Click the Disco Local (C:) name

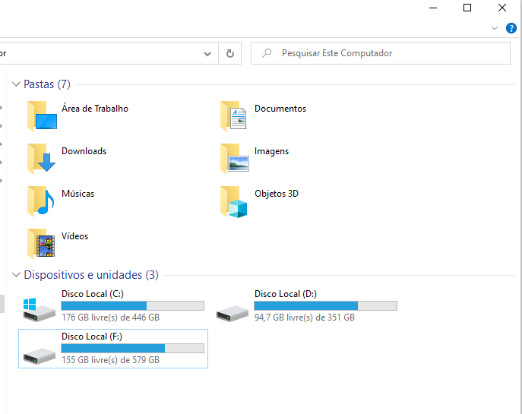click(93, 294)
